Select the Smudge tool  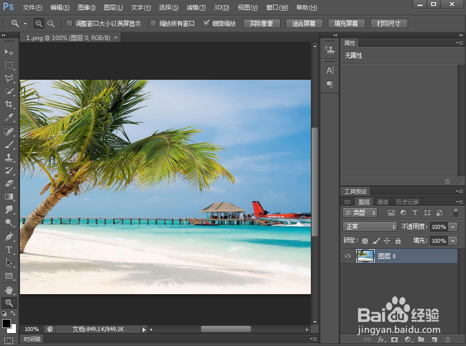(9, 209)
